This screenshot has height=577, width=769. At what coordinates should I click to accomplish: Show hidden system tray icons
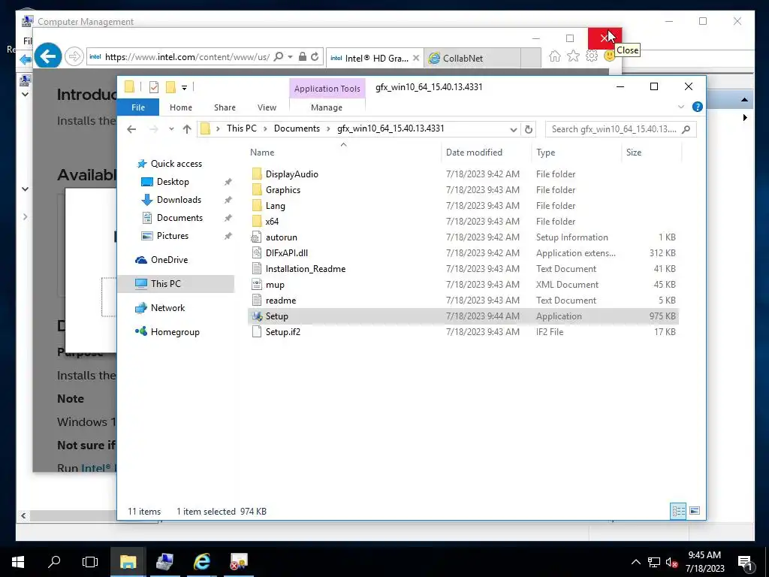click(x=635, y=562)
